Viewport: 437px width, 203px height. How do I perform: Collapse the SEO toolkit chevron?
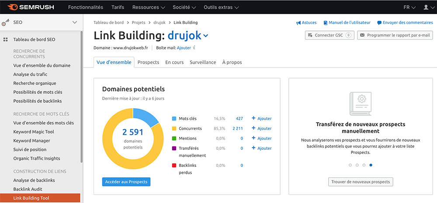pyautogui.click(x=75, y=22)
